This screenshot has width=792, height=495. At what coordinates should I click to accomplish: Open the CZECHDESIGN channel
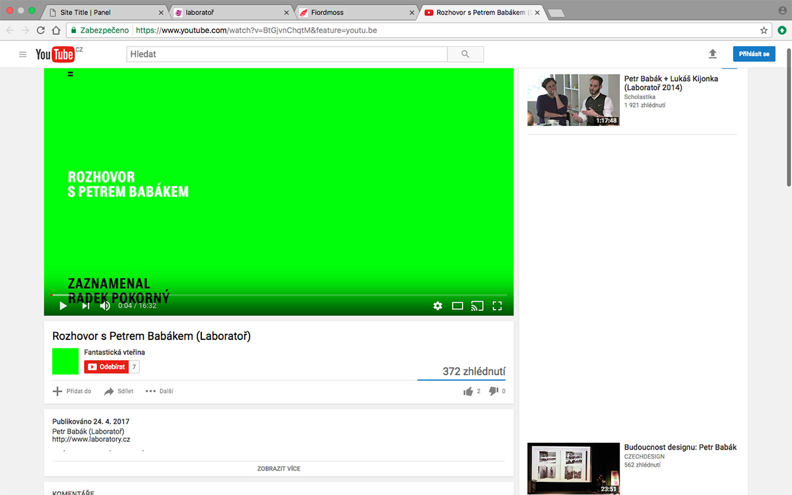tap(644, 457)
